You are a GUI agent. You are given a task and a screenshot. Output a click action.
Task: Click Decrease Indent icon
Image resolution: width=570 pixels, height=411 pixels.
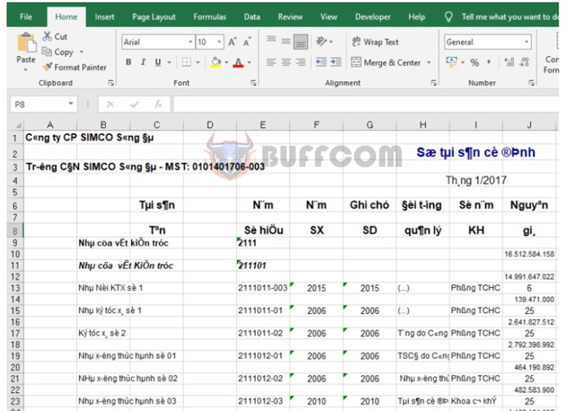[322, 62]
